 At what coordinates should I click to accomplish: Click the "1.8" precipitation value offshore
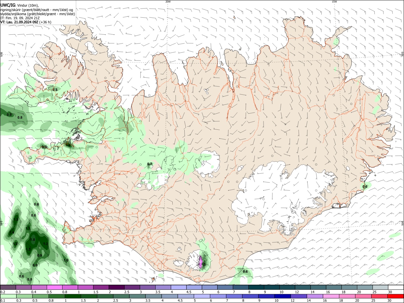[33, 240]
